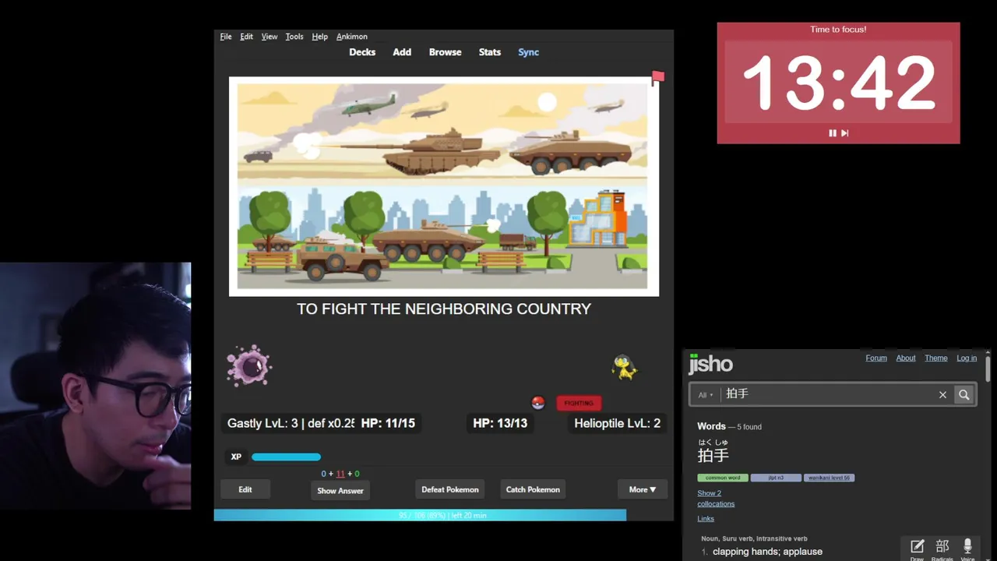The height and width of the screenshot is (561, 997).
Task: Click the Jisho logo
Action: point(710,364)
